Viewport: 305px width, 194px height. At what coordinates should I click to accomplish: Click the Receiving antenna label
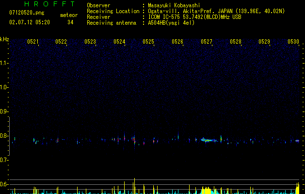click(x=112, y=23)
